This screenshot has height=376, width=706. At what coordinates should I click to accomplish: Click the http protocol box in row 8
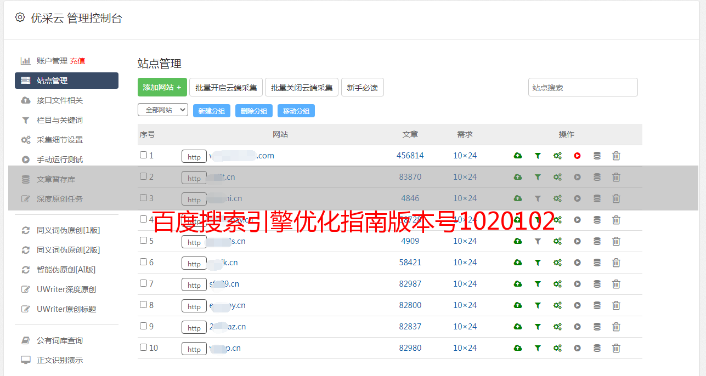194,306
